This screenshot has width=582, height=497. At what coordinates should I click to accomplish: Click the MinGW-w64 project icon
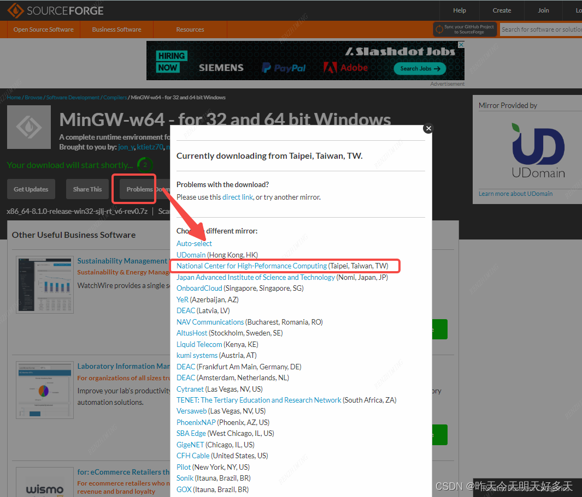(x=29, y=127)
